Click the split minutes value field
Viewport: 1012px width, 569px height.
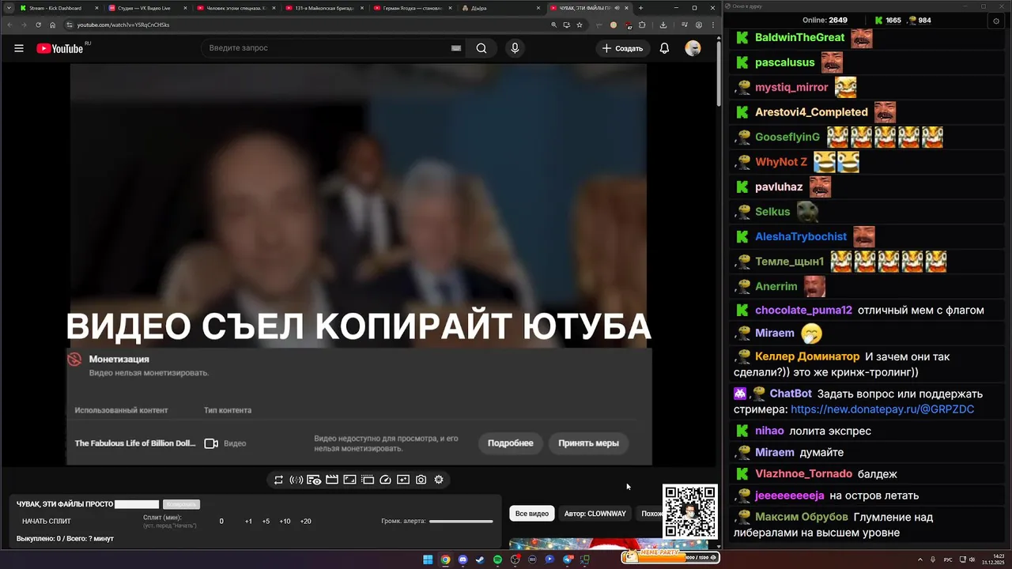(221, 522)
